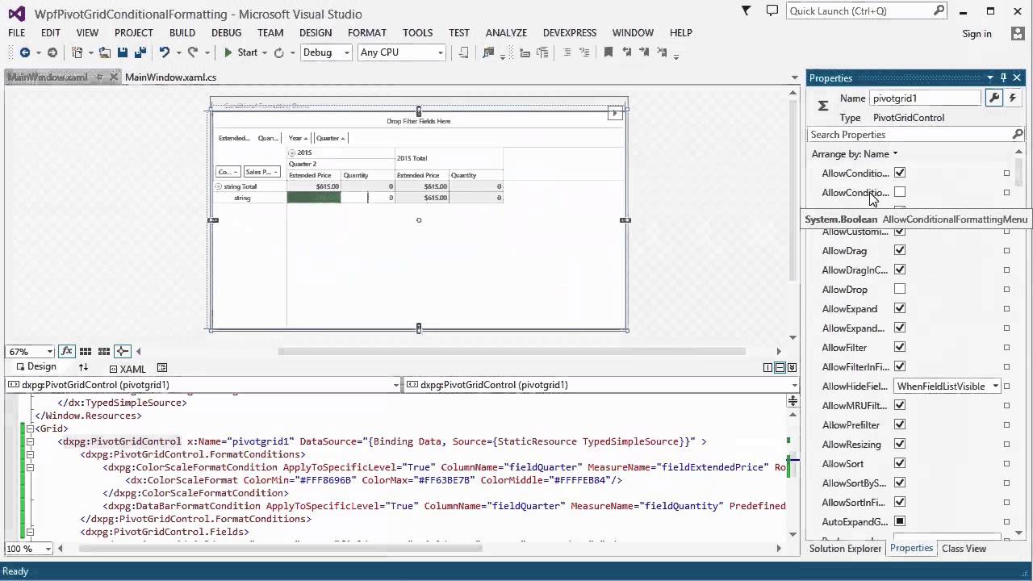
Task: Click the Quarter field header in the pivot grid
Action: tap(330, 138)
